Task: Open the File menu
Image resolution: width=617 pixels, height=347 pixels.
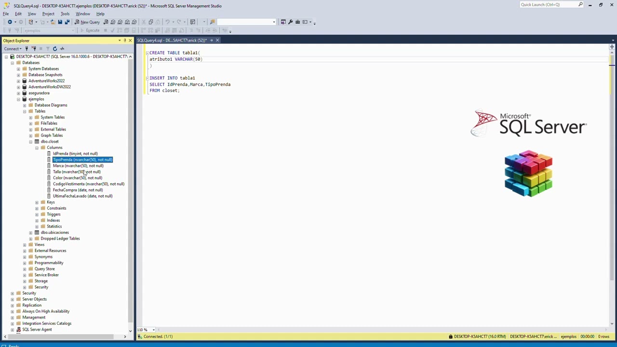Action: tap(6, 13)
